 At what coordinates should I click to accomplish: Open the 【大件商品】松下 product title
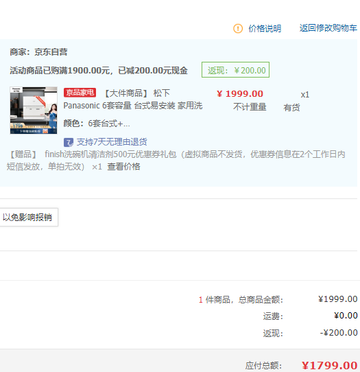click(x=137, y=93)
